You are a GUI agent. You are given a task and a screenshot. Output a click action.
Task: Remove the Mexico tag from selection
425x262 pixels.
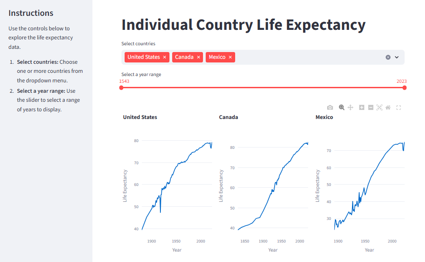pos(230,57)
